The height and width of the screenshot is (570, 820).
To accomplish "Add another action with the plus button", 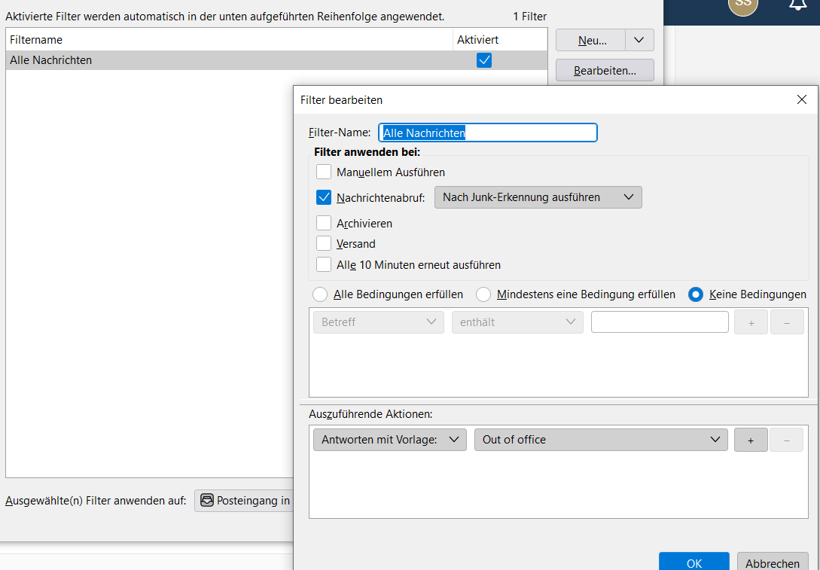I will pyautogui.click(x=751, y=440).
